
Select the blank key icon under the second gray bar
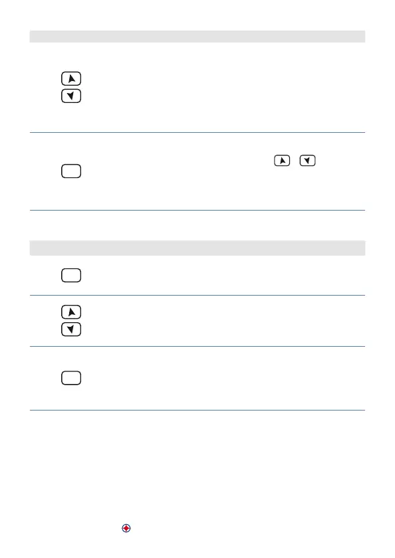71,276
